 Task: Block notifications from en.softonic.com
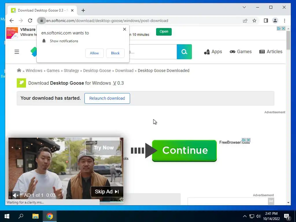pos(115,53)
